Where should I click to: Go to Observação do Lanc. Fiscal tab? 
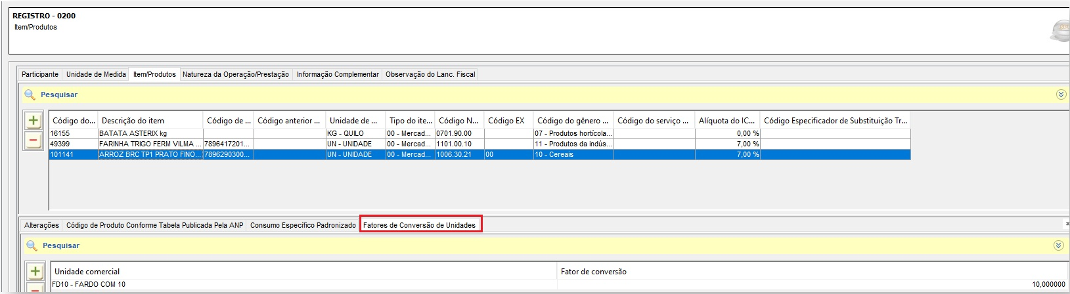[430, 74]
